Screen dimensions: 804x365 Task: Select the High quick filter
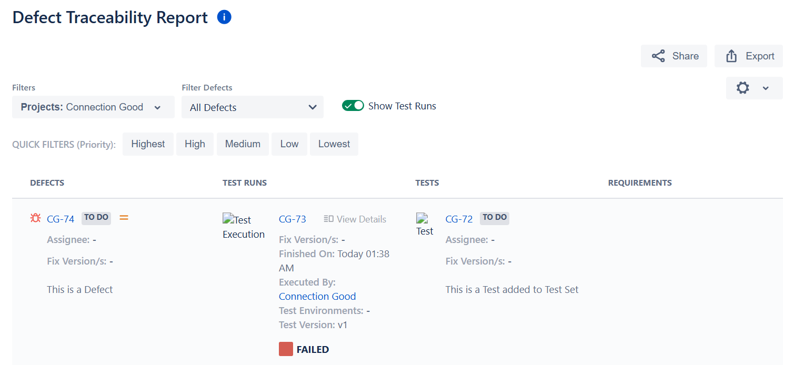(x=195, y=144)
